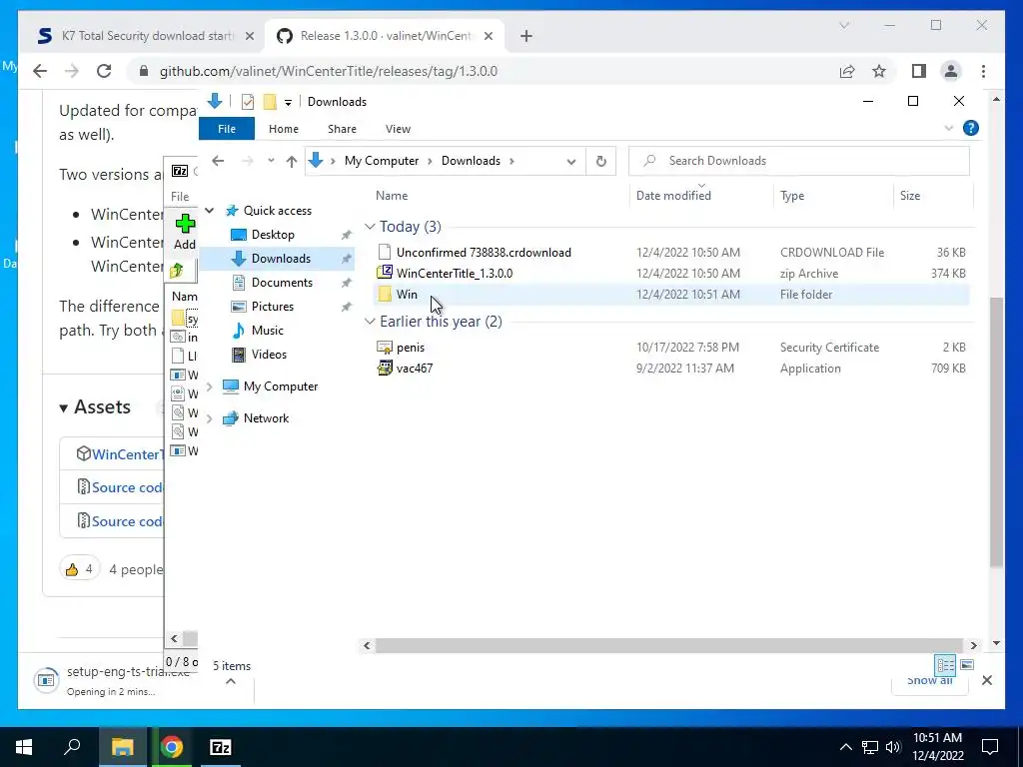Select Desktop in navigation pane
This screenshot has width=1023, height=767.
pos(273,235)
